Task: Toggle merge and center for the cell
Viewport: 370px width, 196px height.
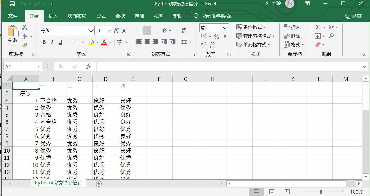Action: coord(184,42)
